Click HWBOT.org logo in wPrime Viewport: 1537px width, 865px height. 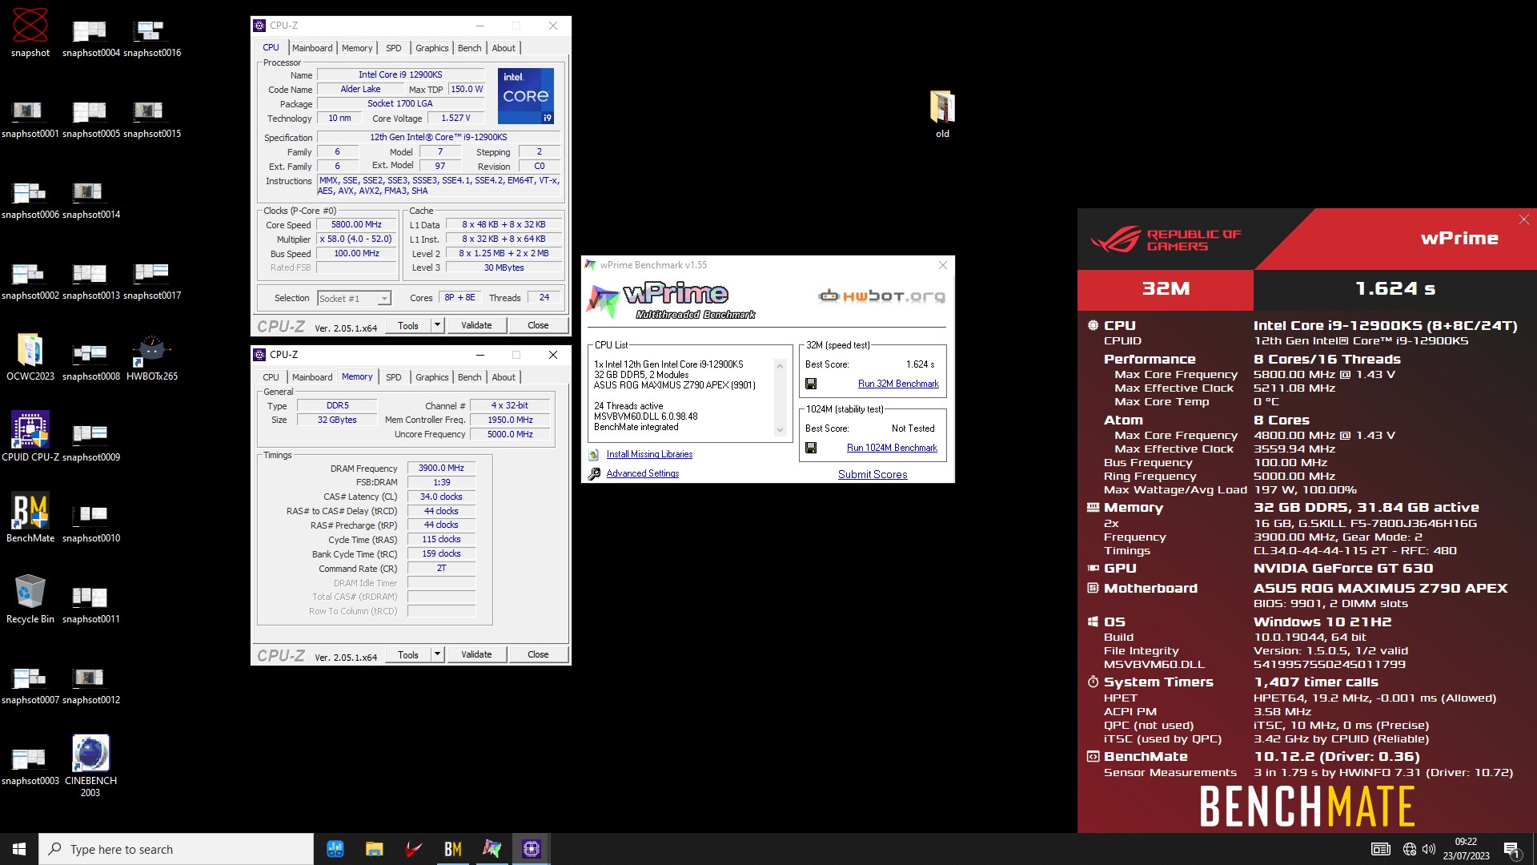pos(881,296)
